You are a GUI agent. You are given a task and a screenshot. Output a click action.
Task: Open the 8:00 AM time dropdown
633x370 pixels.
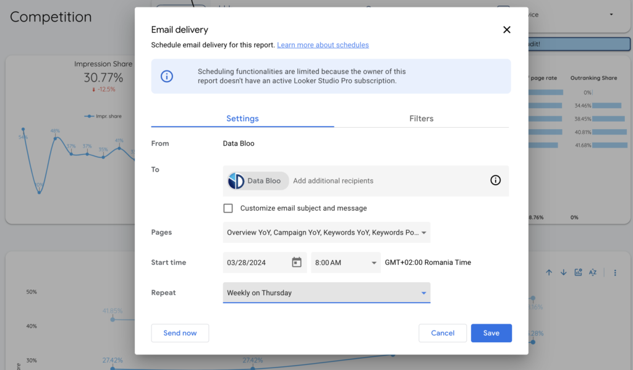point(346,262)
